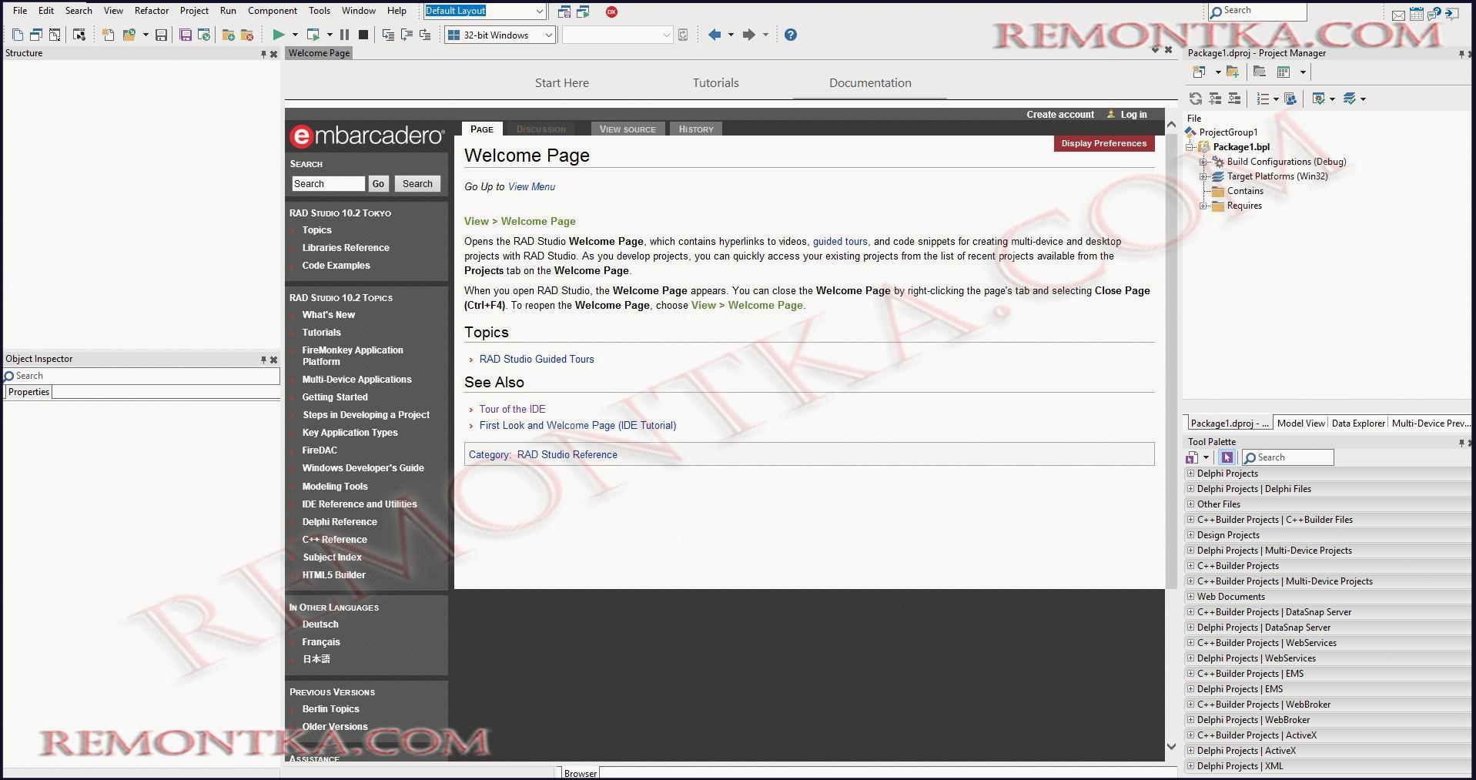Click the Forward navigation arrow
The width and height of the screenshot is (1476, 780).
coord(748,35)
